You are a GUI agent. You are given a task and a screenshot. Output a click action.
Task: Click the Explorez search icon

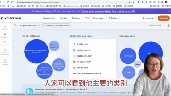109,18
